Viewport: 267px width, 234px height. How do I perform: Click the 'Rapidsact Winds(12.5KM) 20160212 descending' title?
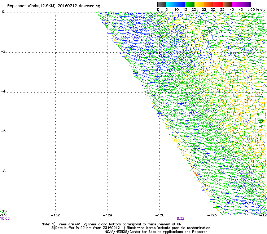[x=54, y=6]
